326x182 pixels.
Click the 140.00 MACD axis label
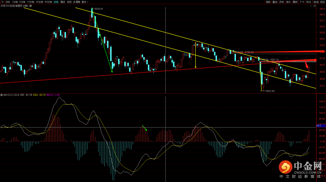tap(322, 101)
